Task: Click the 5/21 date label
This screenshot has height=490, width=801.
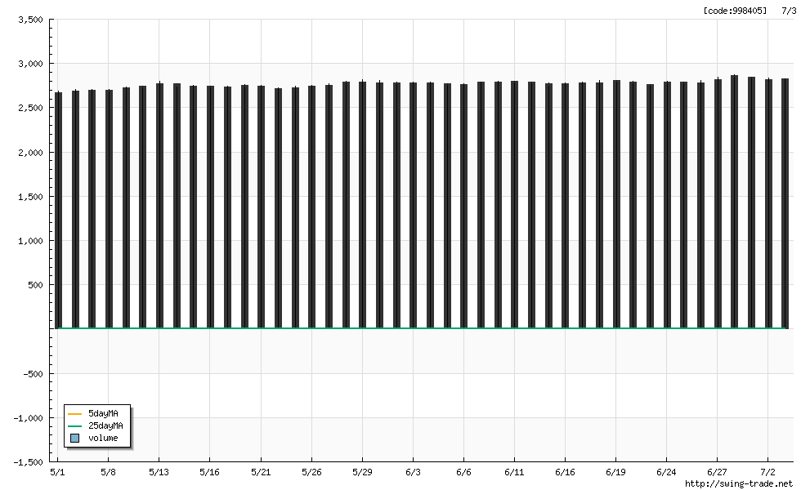Action: (261, 472)
